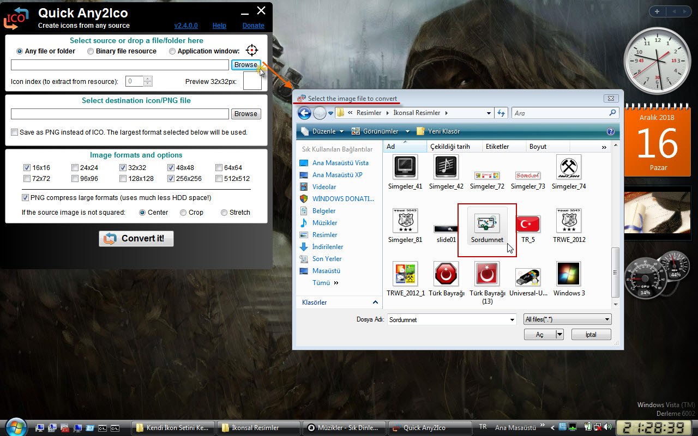698x436 pixels.
Task: Open the Help link in Quick Any2Ico
Action: point(219,26)
